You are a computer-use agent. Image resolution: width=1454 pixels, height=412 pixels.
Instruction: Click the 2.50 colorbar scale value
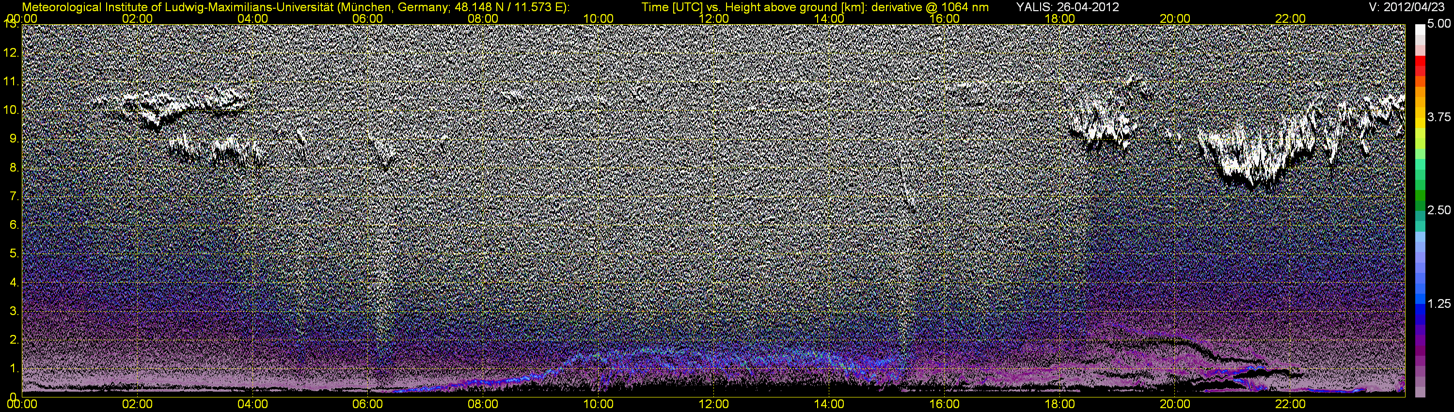coord(1439,210)
